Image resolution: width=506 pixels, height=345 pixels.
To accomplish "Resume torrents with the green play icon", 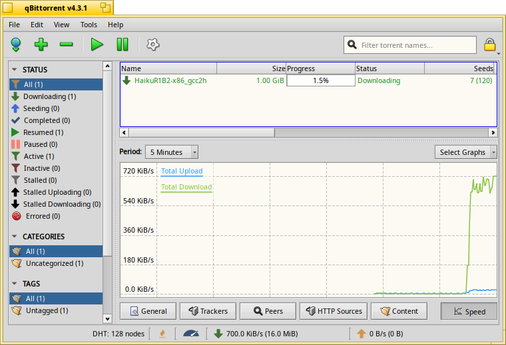I will [x=97, y=45].
